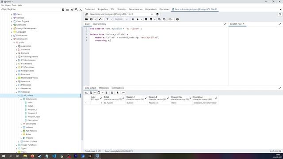Open the Paste options dropdown arrow in Data Output

tap(103, 93)
